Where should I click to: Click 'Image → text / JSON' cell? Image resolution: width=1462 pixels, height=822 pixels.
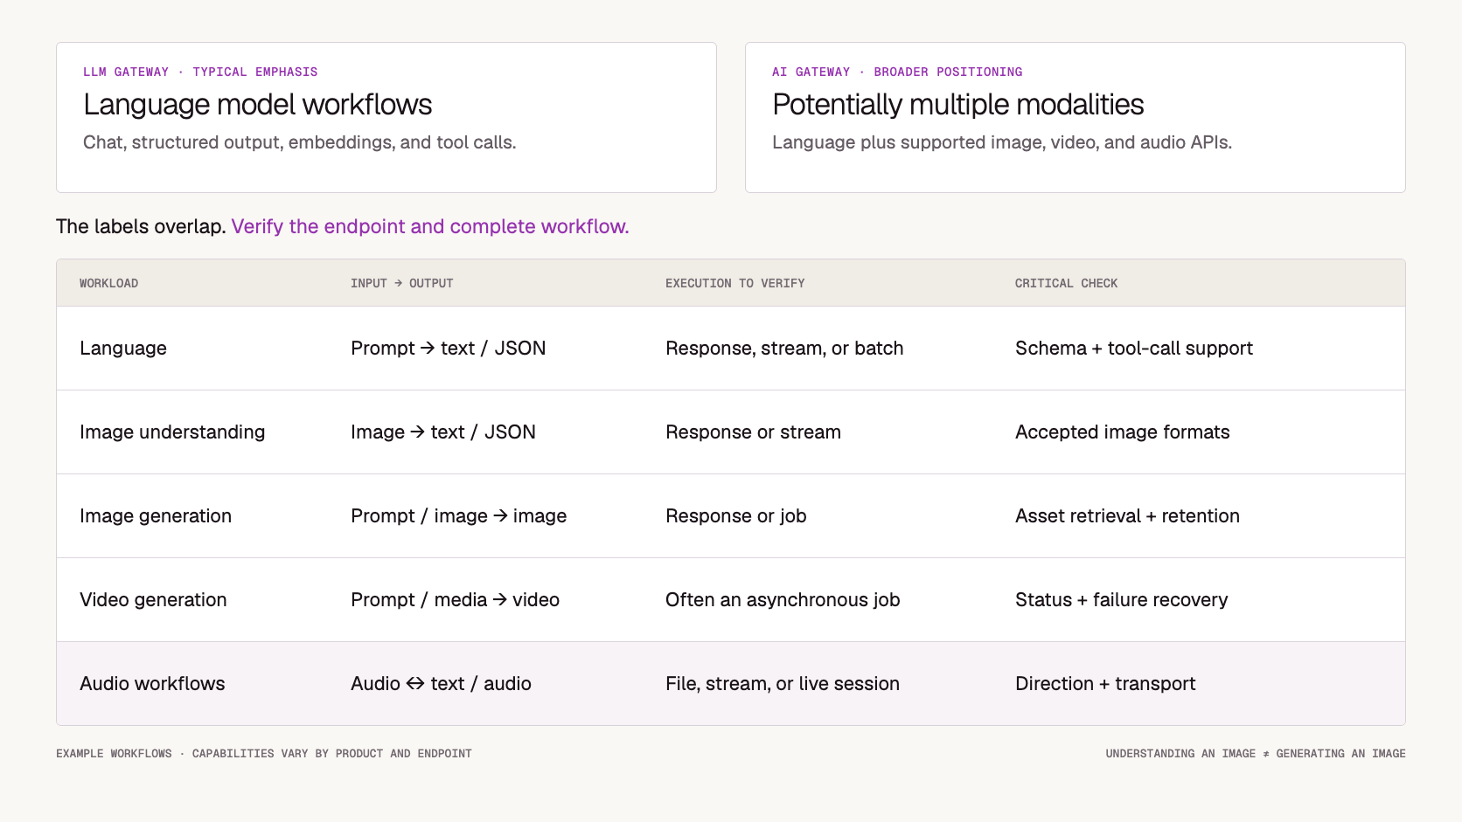(x=443, y=432)
